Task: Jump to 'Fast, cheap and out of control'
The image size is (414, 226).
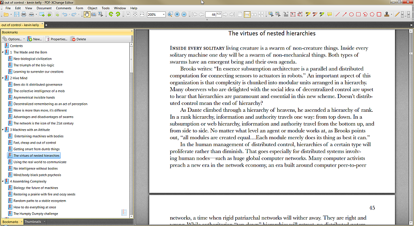Action: click(35, 142)
